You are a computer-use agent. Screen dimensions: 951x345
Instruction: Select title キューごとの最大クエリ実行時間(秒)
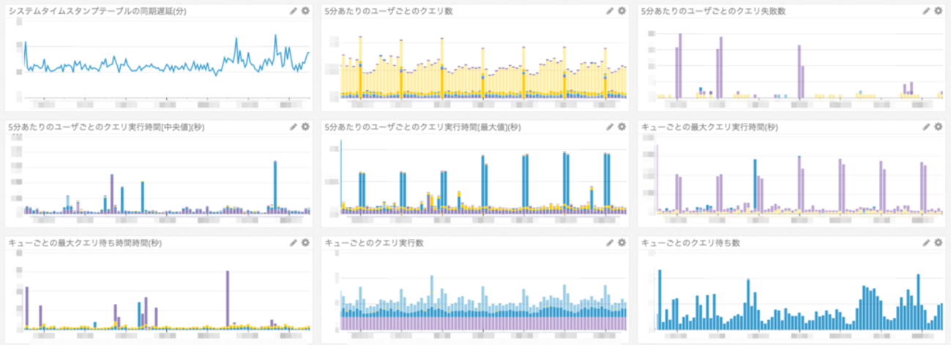coord(709,126)
